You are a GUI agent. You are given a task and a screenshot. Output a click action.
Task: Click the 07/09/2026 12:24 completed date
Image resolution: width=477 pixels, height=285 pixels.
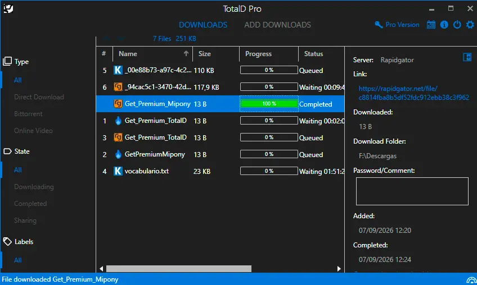click(x=385, y=260)
